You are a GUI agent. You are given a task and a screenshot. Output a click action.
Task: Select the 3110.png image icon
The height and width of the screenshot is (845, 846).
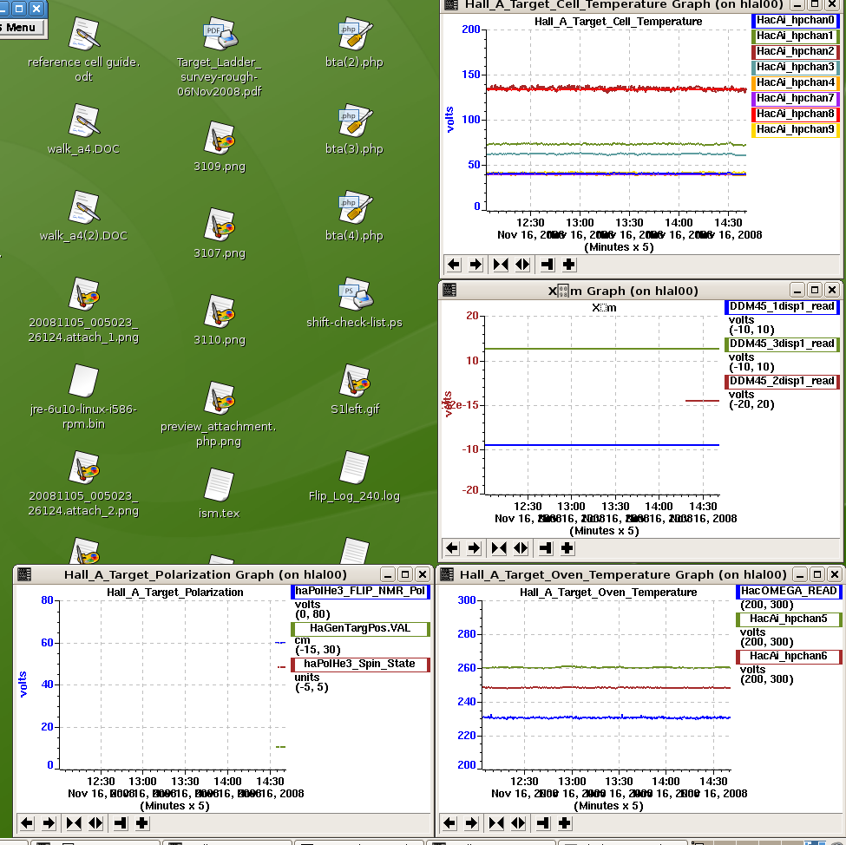pyautogui.click(x=220, y=311)
